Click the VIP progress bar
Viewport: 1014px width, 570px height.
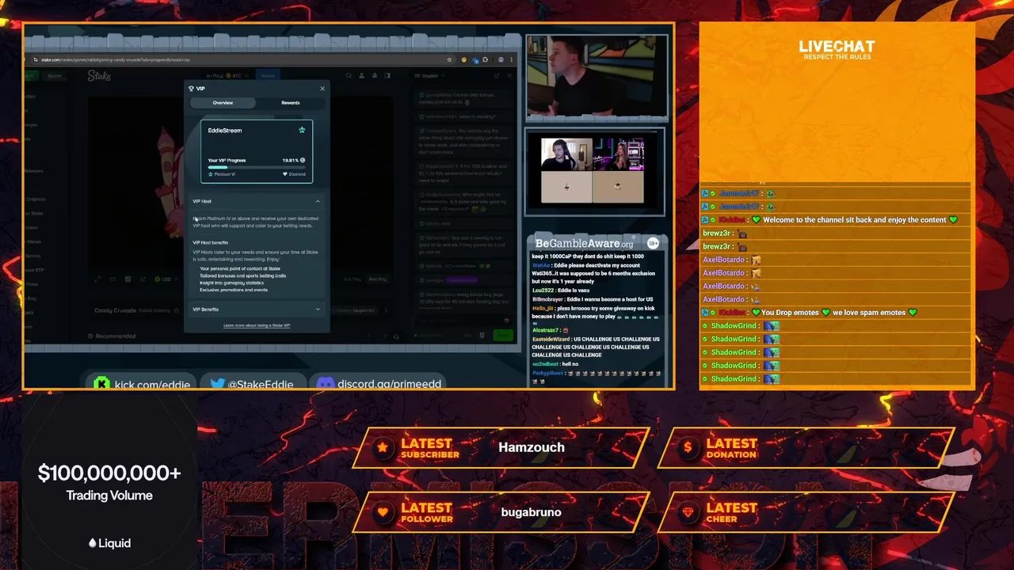tap(256, 167)
